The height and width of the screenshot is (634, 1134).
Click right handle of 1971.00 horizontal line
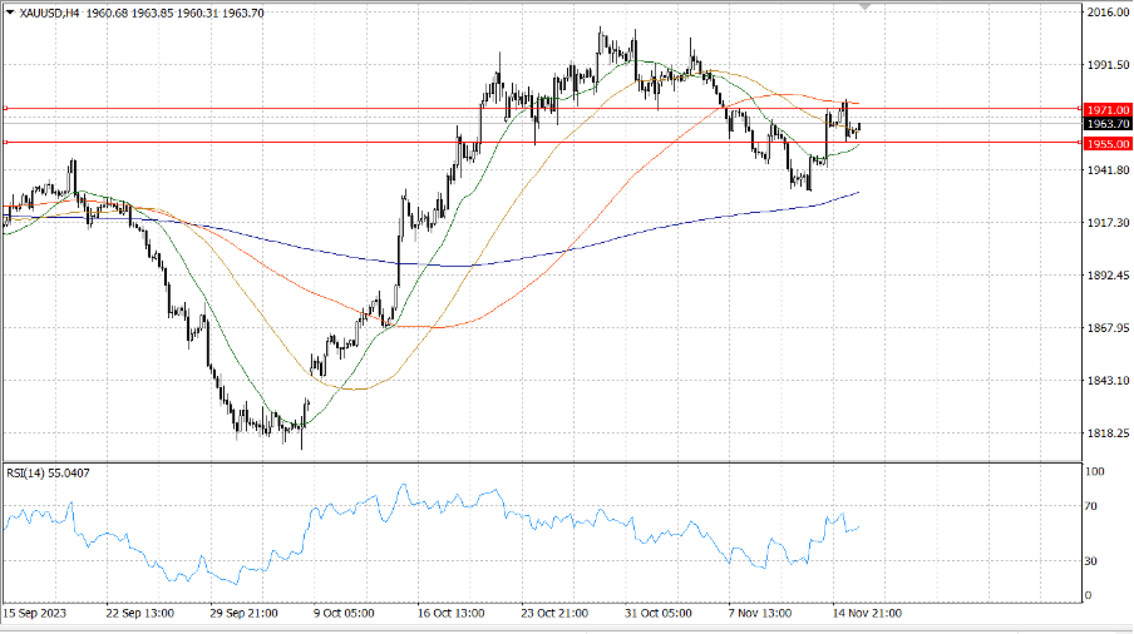[1079, 108]
